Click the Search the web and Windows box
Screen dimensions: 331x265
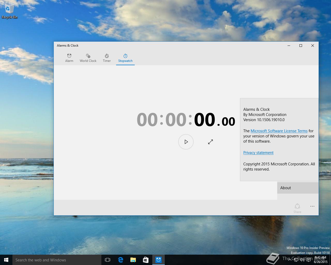pyautogui.click(x=57, y=260)
